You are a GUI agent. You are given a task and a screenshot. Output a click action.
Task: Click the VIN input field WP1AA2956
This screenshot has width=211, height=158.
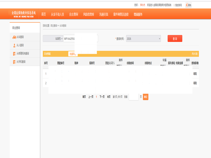point(80,38)
